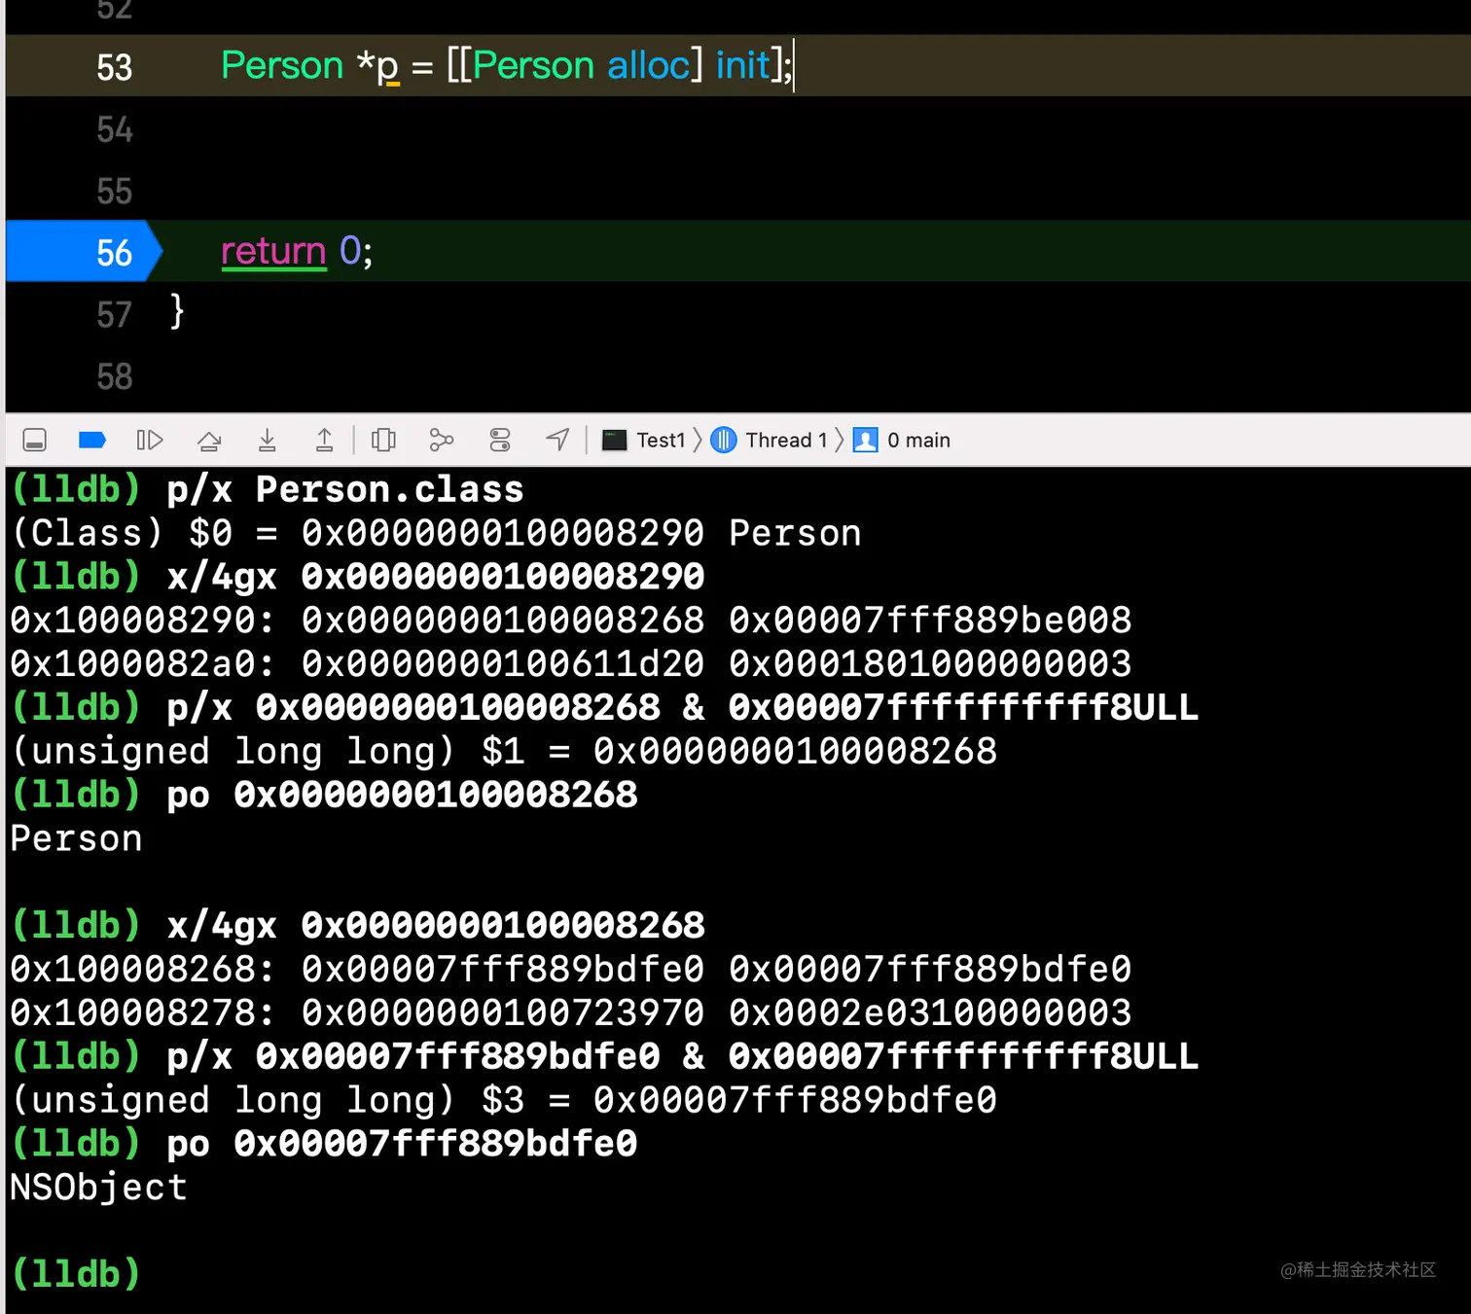Click the 'alloc' method in line 53
Viewport: 1471px width, 1314px height.
[648, 65]
